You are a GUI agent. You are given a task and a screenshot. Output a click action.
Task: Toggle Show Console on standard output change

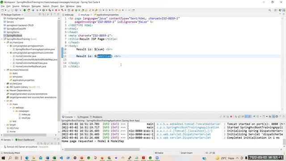[246, 116]
